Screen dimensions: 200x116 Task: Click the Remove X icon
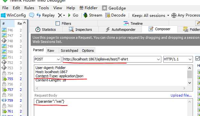pos(60,15)
